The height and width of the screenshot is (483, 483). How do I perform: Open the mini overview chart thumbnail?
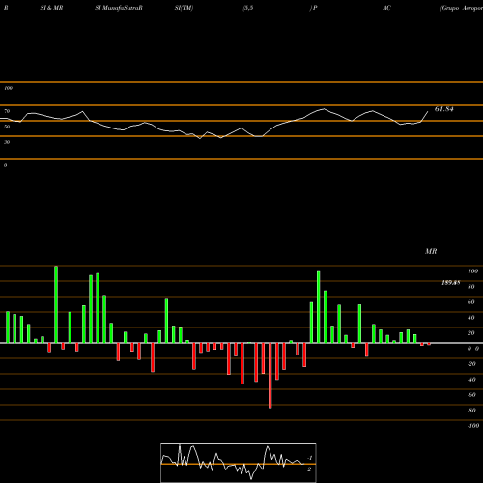point(239,463)
